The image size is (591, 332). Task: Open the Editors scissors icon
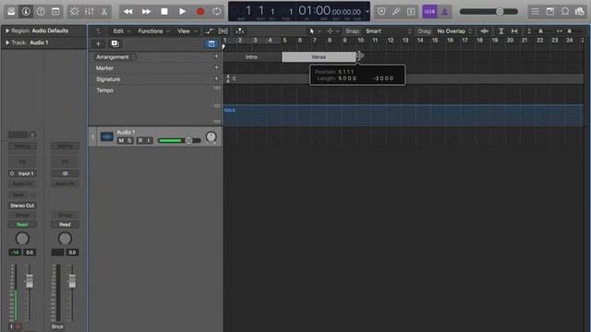(x=104, y=11)
